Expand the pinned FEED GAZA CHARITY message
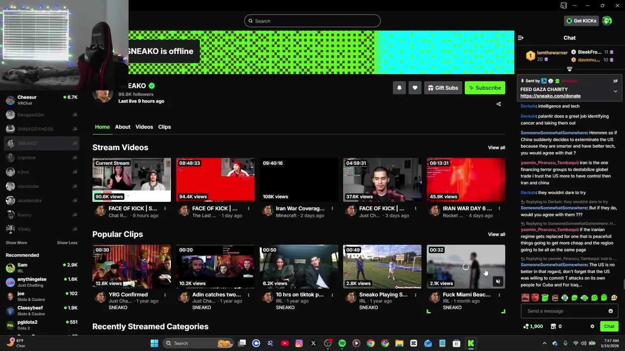Viewport: 625px width, 351px height. tap(615, 91)
